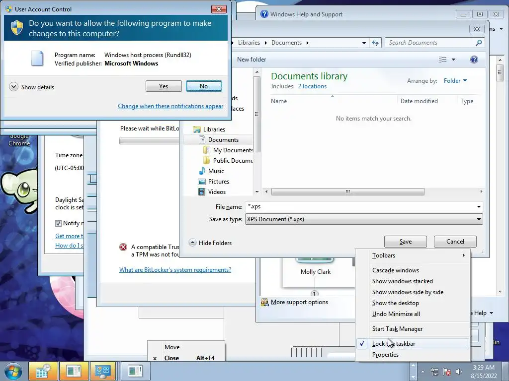Toggle Lock the taskbar

click(x=413, y=344)
